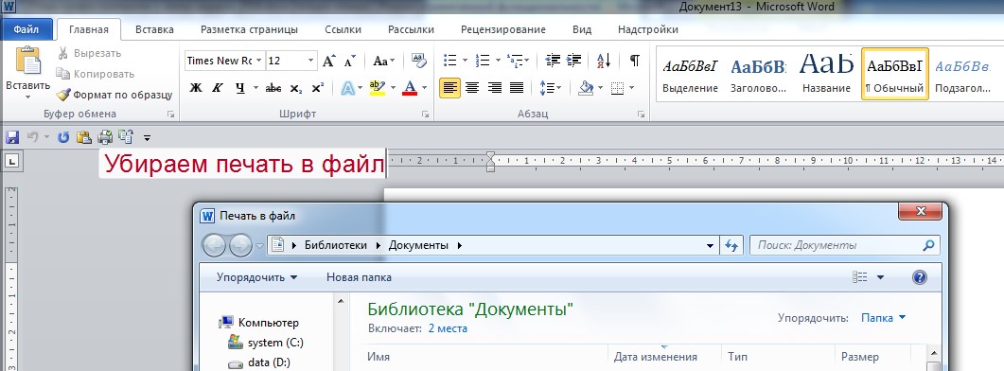This screenshot has width=1004, height=371.
Task: Open the Упорядочить dropdown in the dialog toolbar
Action: pyautogui.click(x=256, y=277)
